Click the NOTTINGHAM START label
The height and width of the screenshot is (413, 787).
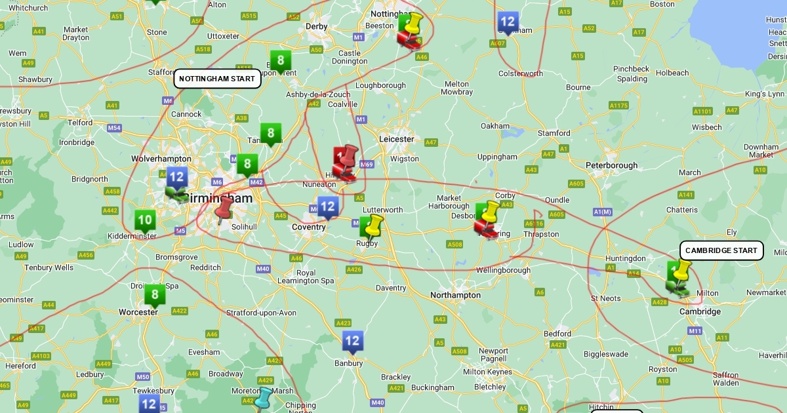[217, 79]
